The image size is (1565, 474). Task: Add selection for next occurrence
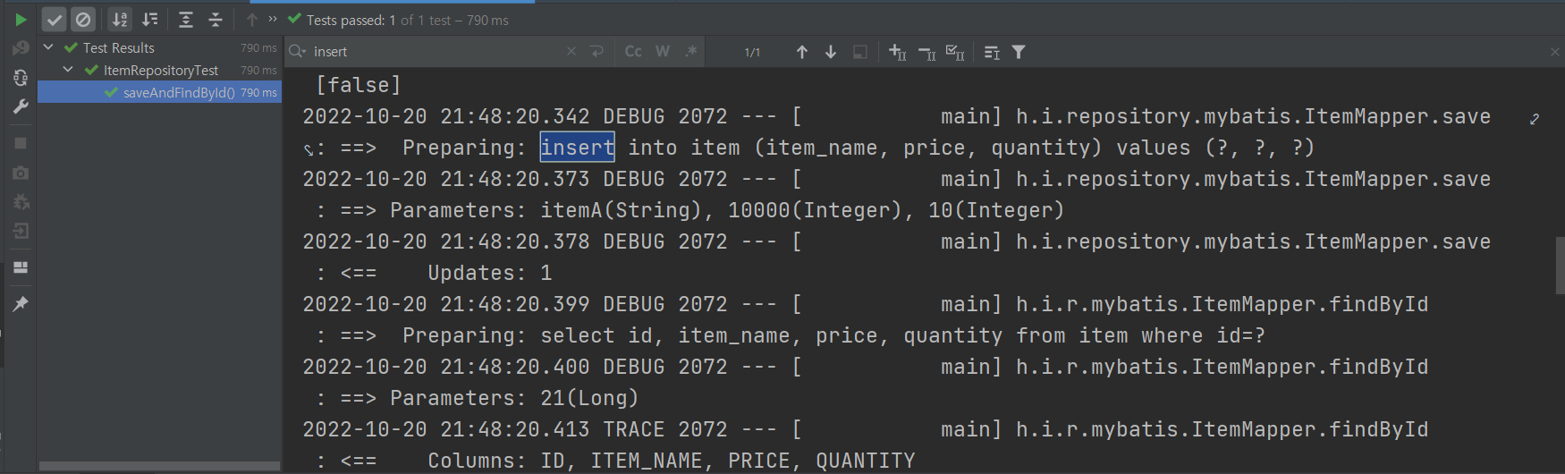898,53
